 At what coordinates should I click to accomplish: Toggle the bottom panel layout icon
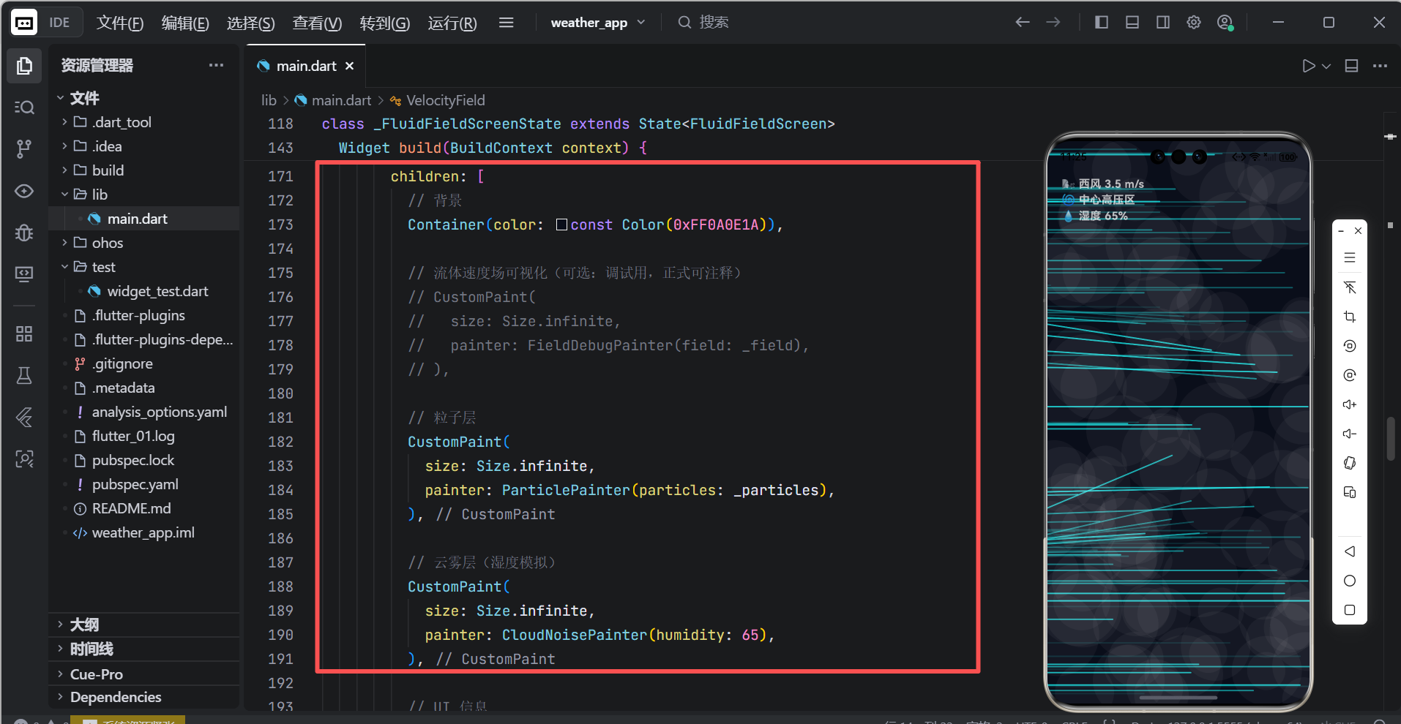click(x=1132, y=23)
